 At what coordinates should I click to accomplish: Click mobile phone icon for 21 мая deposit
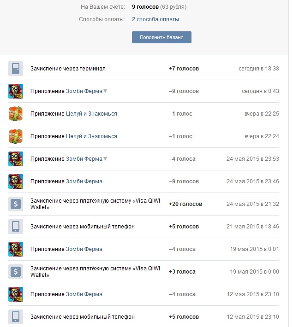click(x=16, y=227)
